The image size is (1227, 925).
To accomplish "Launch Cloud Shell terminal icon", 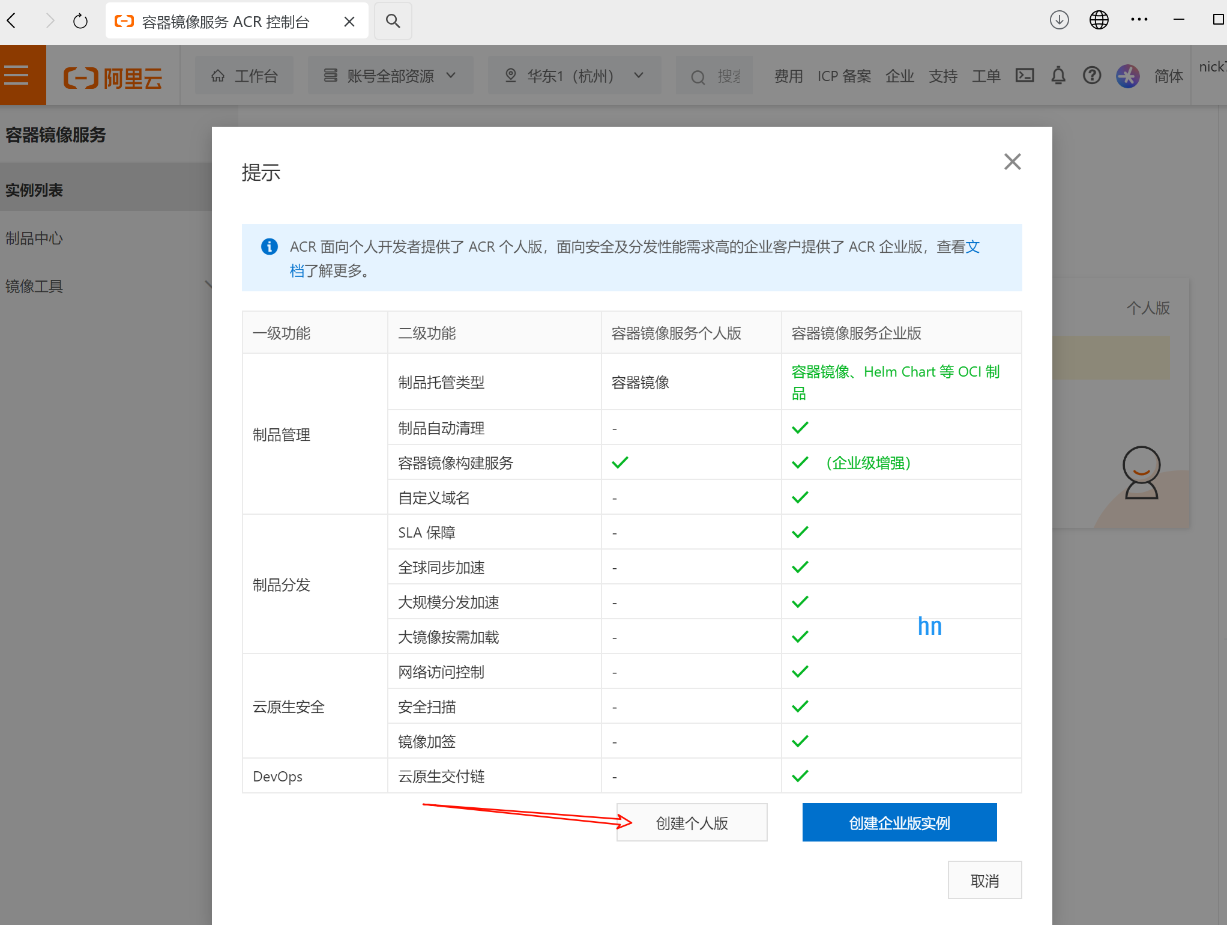I will (1025, 75).
